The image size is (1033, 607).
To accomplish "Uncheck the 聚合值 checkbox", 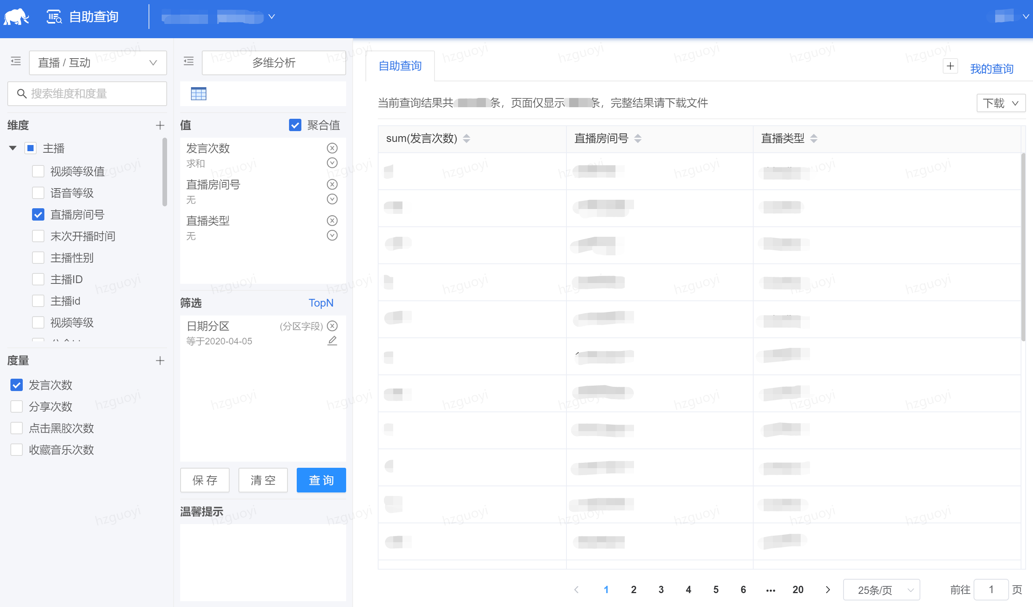I will 295,125.
